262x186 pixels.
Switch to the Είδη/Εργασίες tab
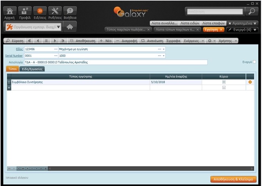coord(33,69)
